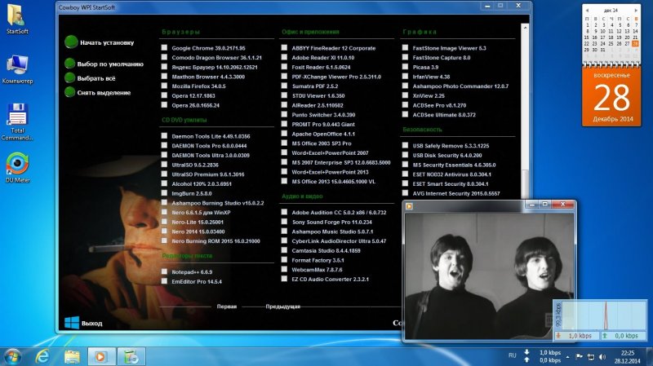Check Format Factory 3.5.1 checkbox
Viewport: 653px width, 366px height.
(284, 259)
